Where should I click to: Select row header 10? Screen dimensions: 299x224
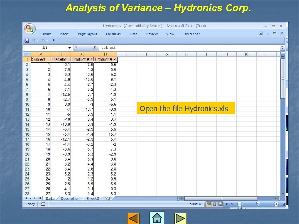pos(27,105)
